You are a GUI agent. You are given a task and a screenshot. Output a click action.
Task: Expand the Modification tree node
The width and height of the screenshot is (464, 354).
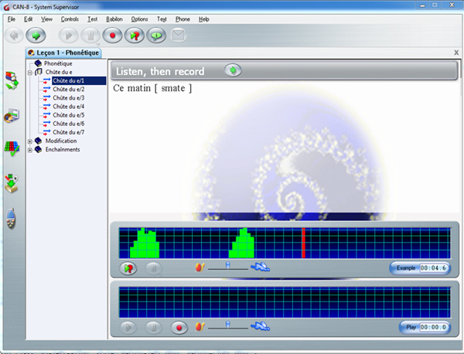tap(29, 141)
